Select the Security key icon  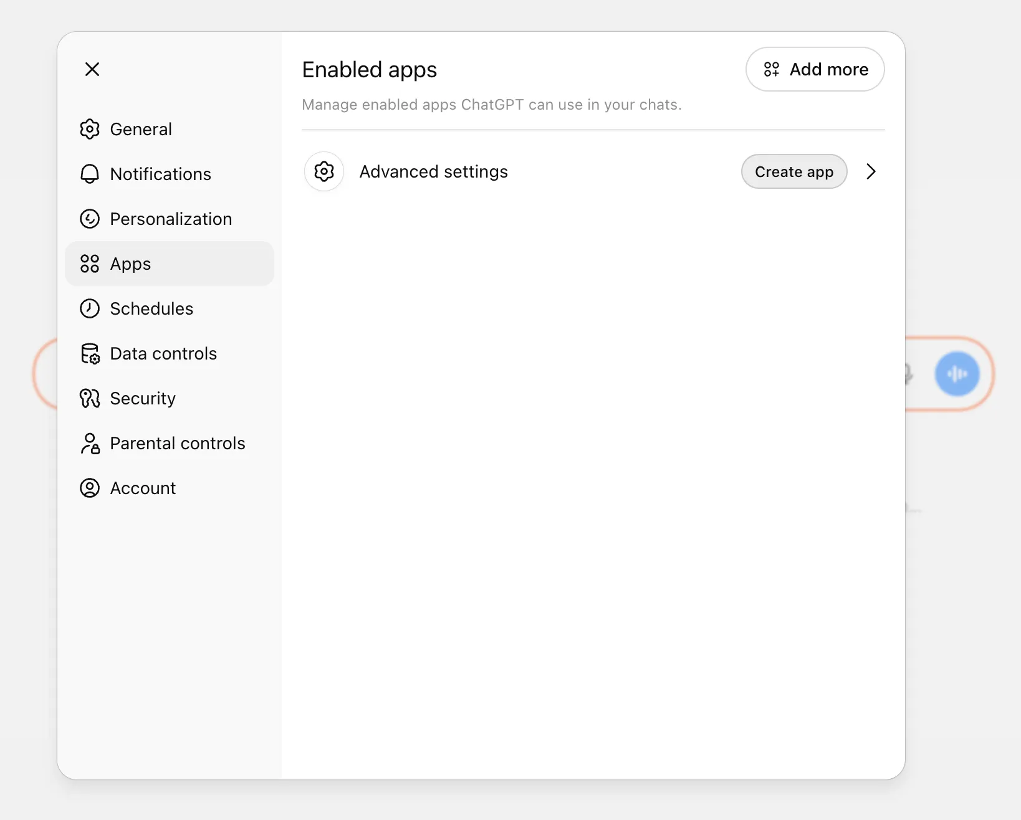90,398
